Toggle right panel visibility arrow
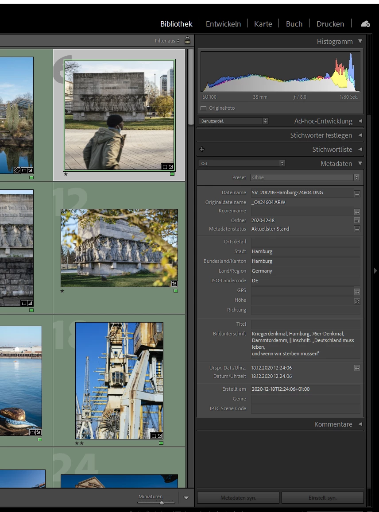 375,270
